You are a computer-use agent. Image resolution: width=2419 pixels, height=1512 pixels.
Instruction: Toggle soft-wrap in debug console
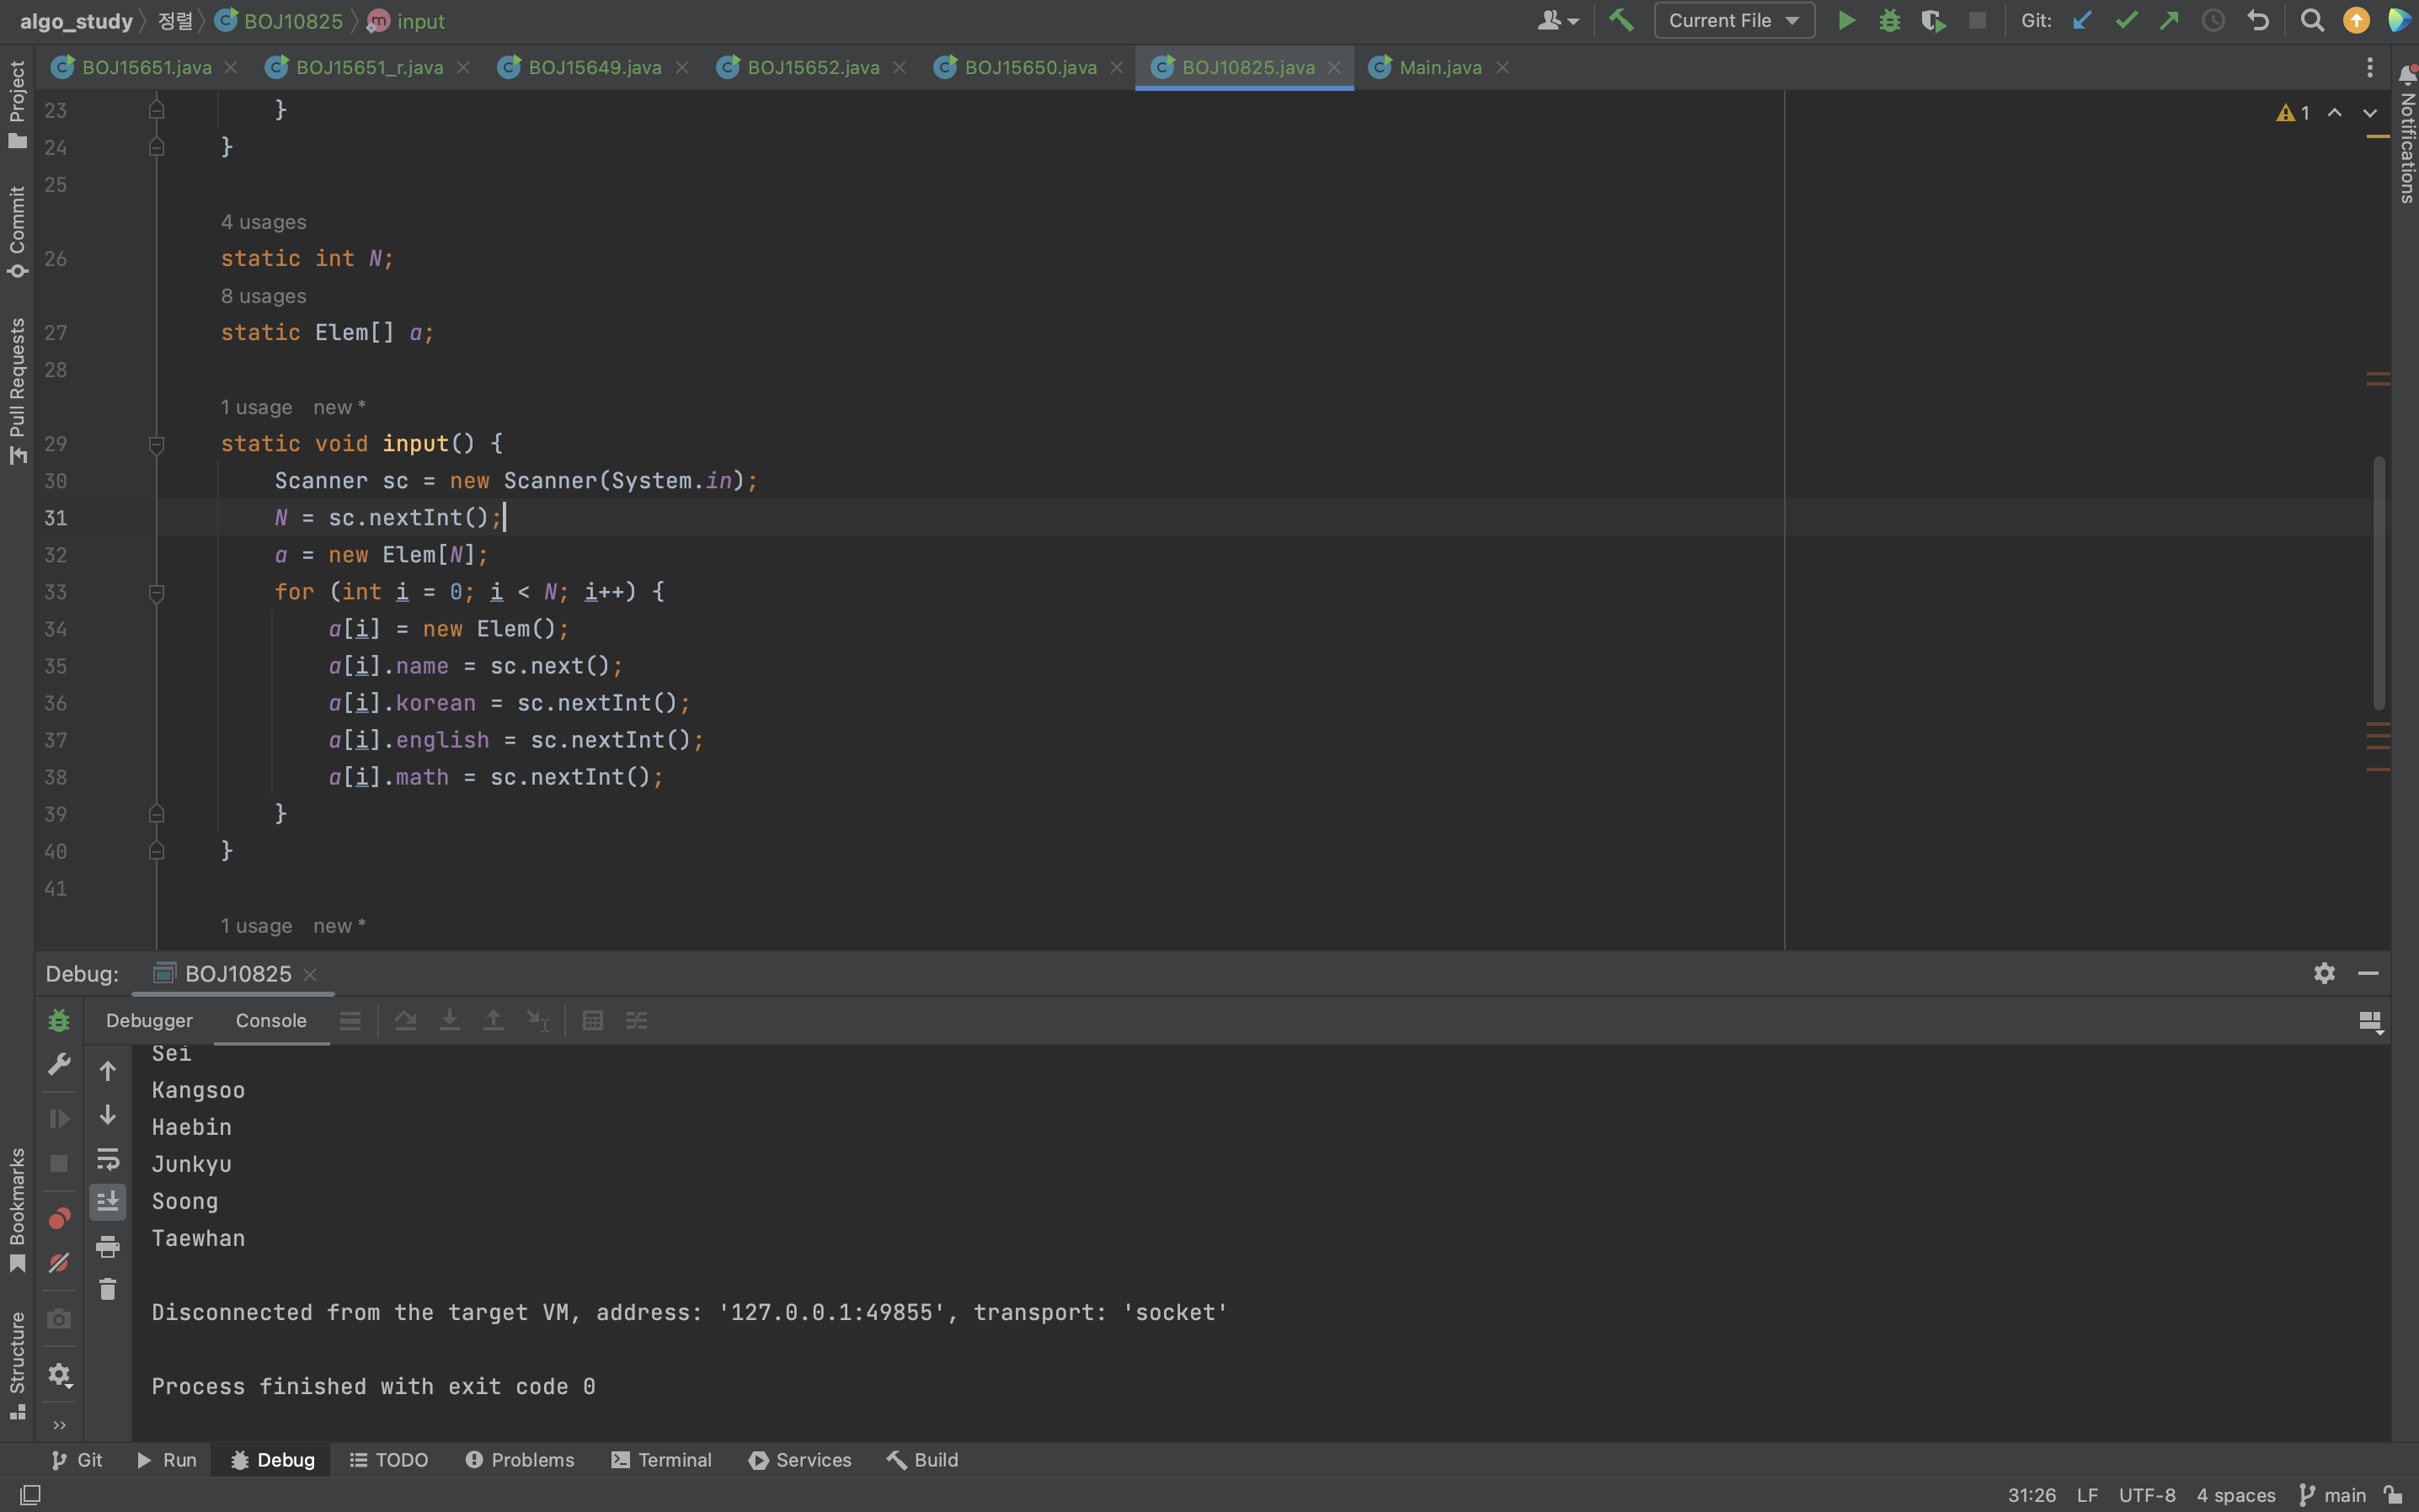[108, 1159]
